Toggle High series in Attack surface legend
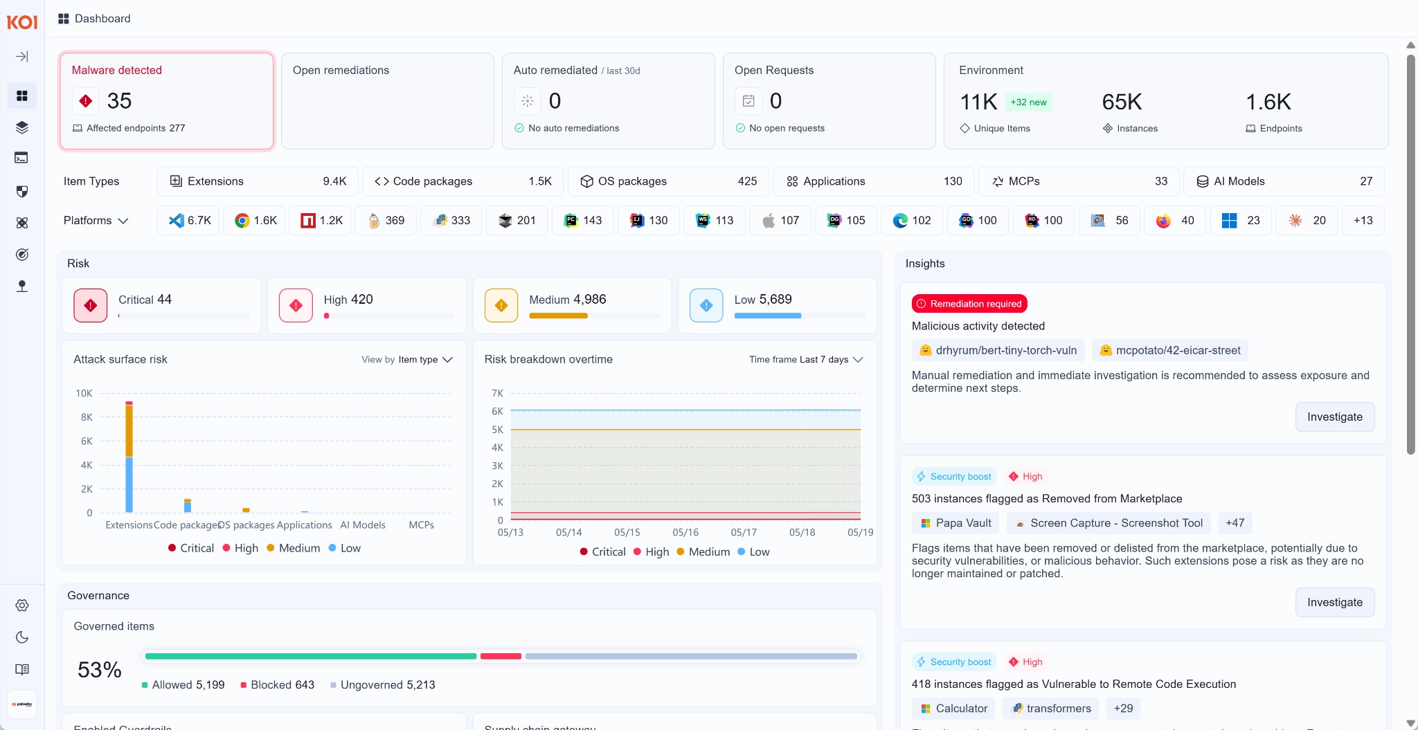1418x730 pixels. (x=240, y=548)
